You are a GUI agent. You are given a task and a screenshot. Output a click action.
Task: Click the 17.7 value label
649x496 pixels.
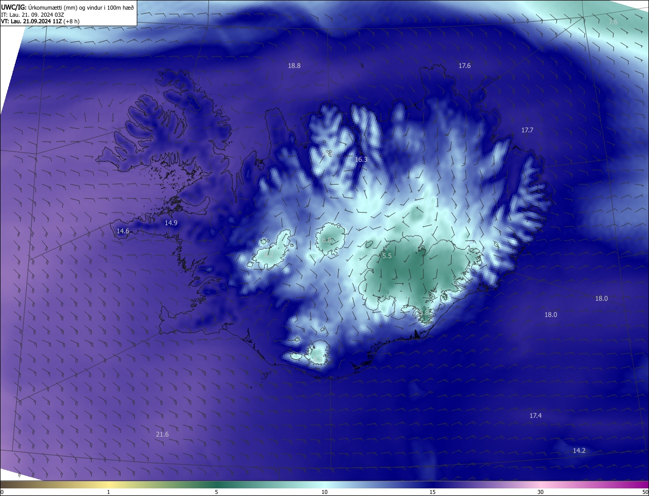click(527, 130)
